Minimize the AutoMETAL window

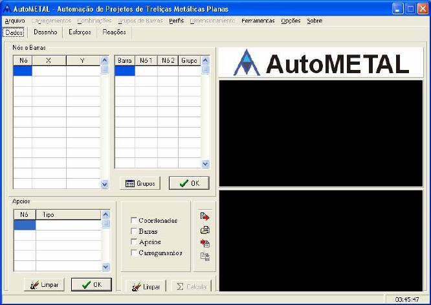point(397,9)
